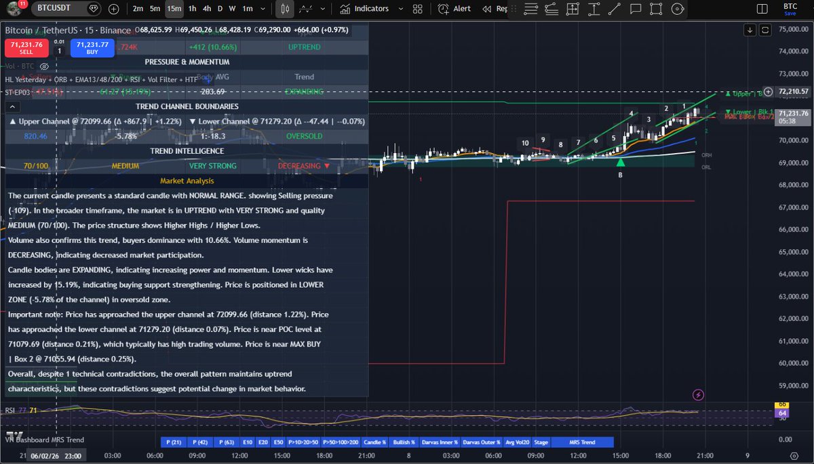Click the P>50>100>200 table header
The image size is (814, 464).
click(341, 442)
